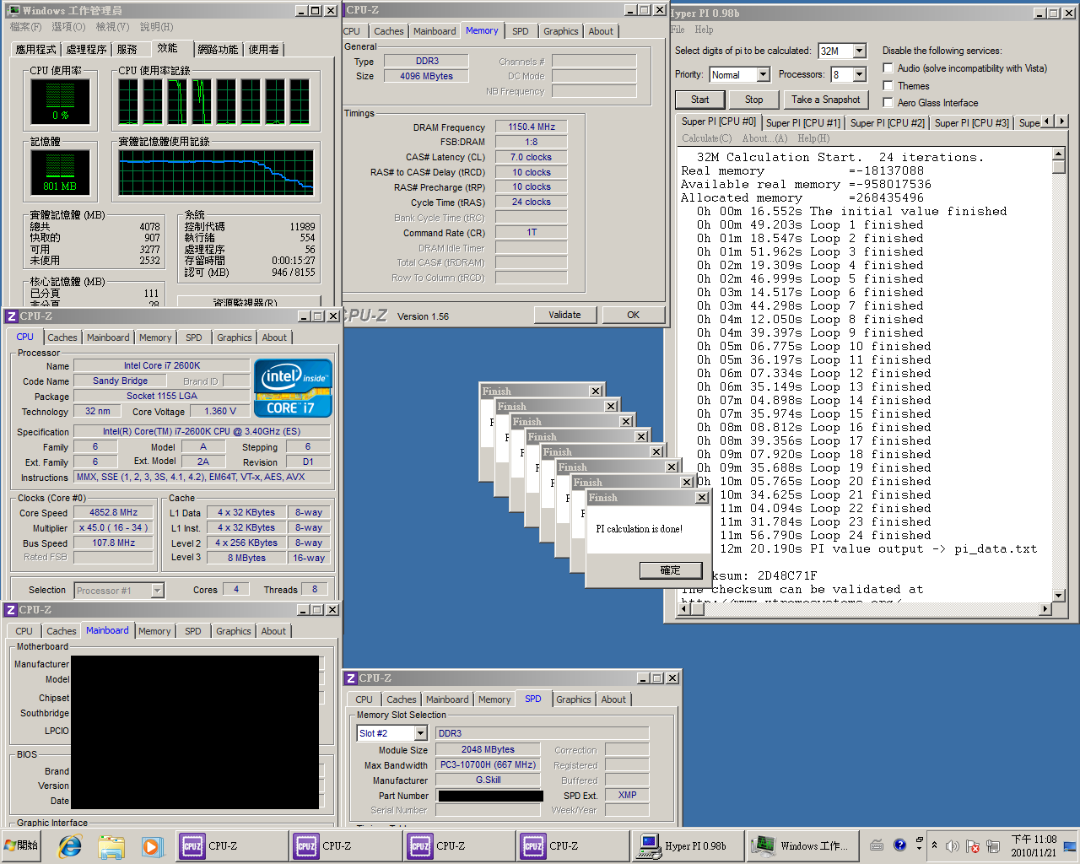
Task: Switch to Windows Task Manager taskbar button
Action: pos(802,845)
